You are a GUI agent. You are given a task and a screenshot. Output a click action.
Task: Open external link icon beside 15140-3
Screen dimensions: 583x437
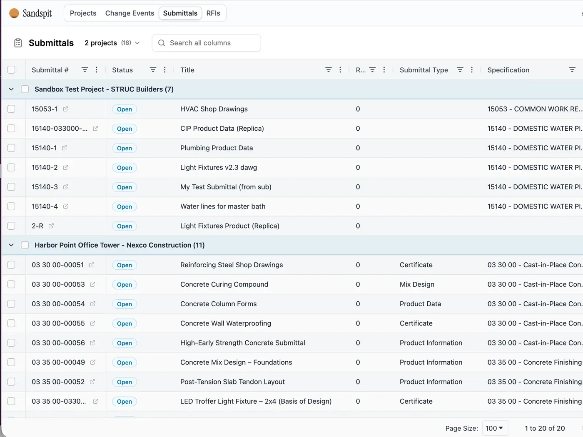point(65,187)
